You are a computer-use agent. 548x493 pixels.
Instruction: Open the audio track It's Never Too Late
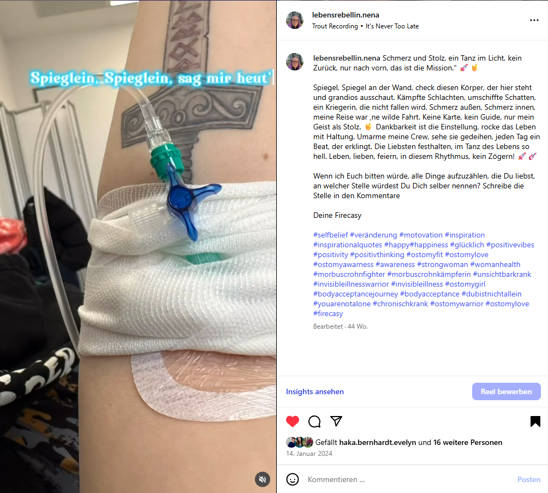point(392,26)
